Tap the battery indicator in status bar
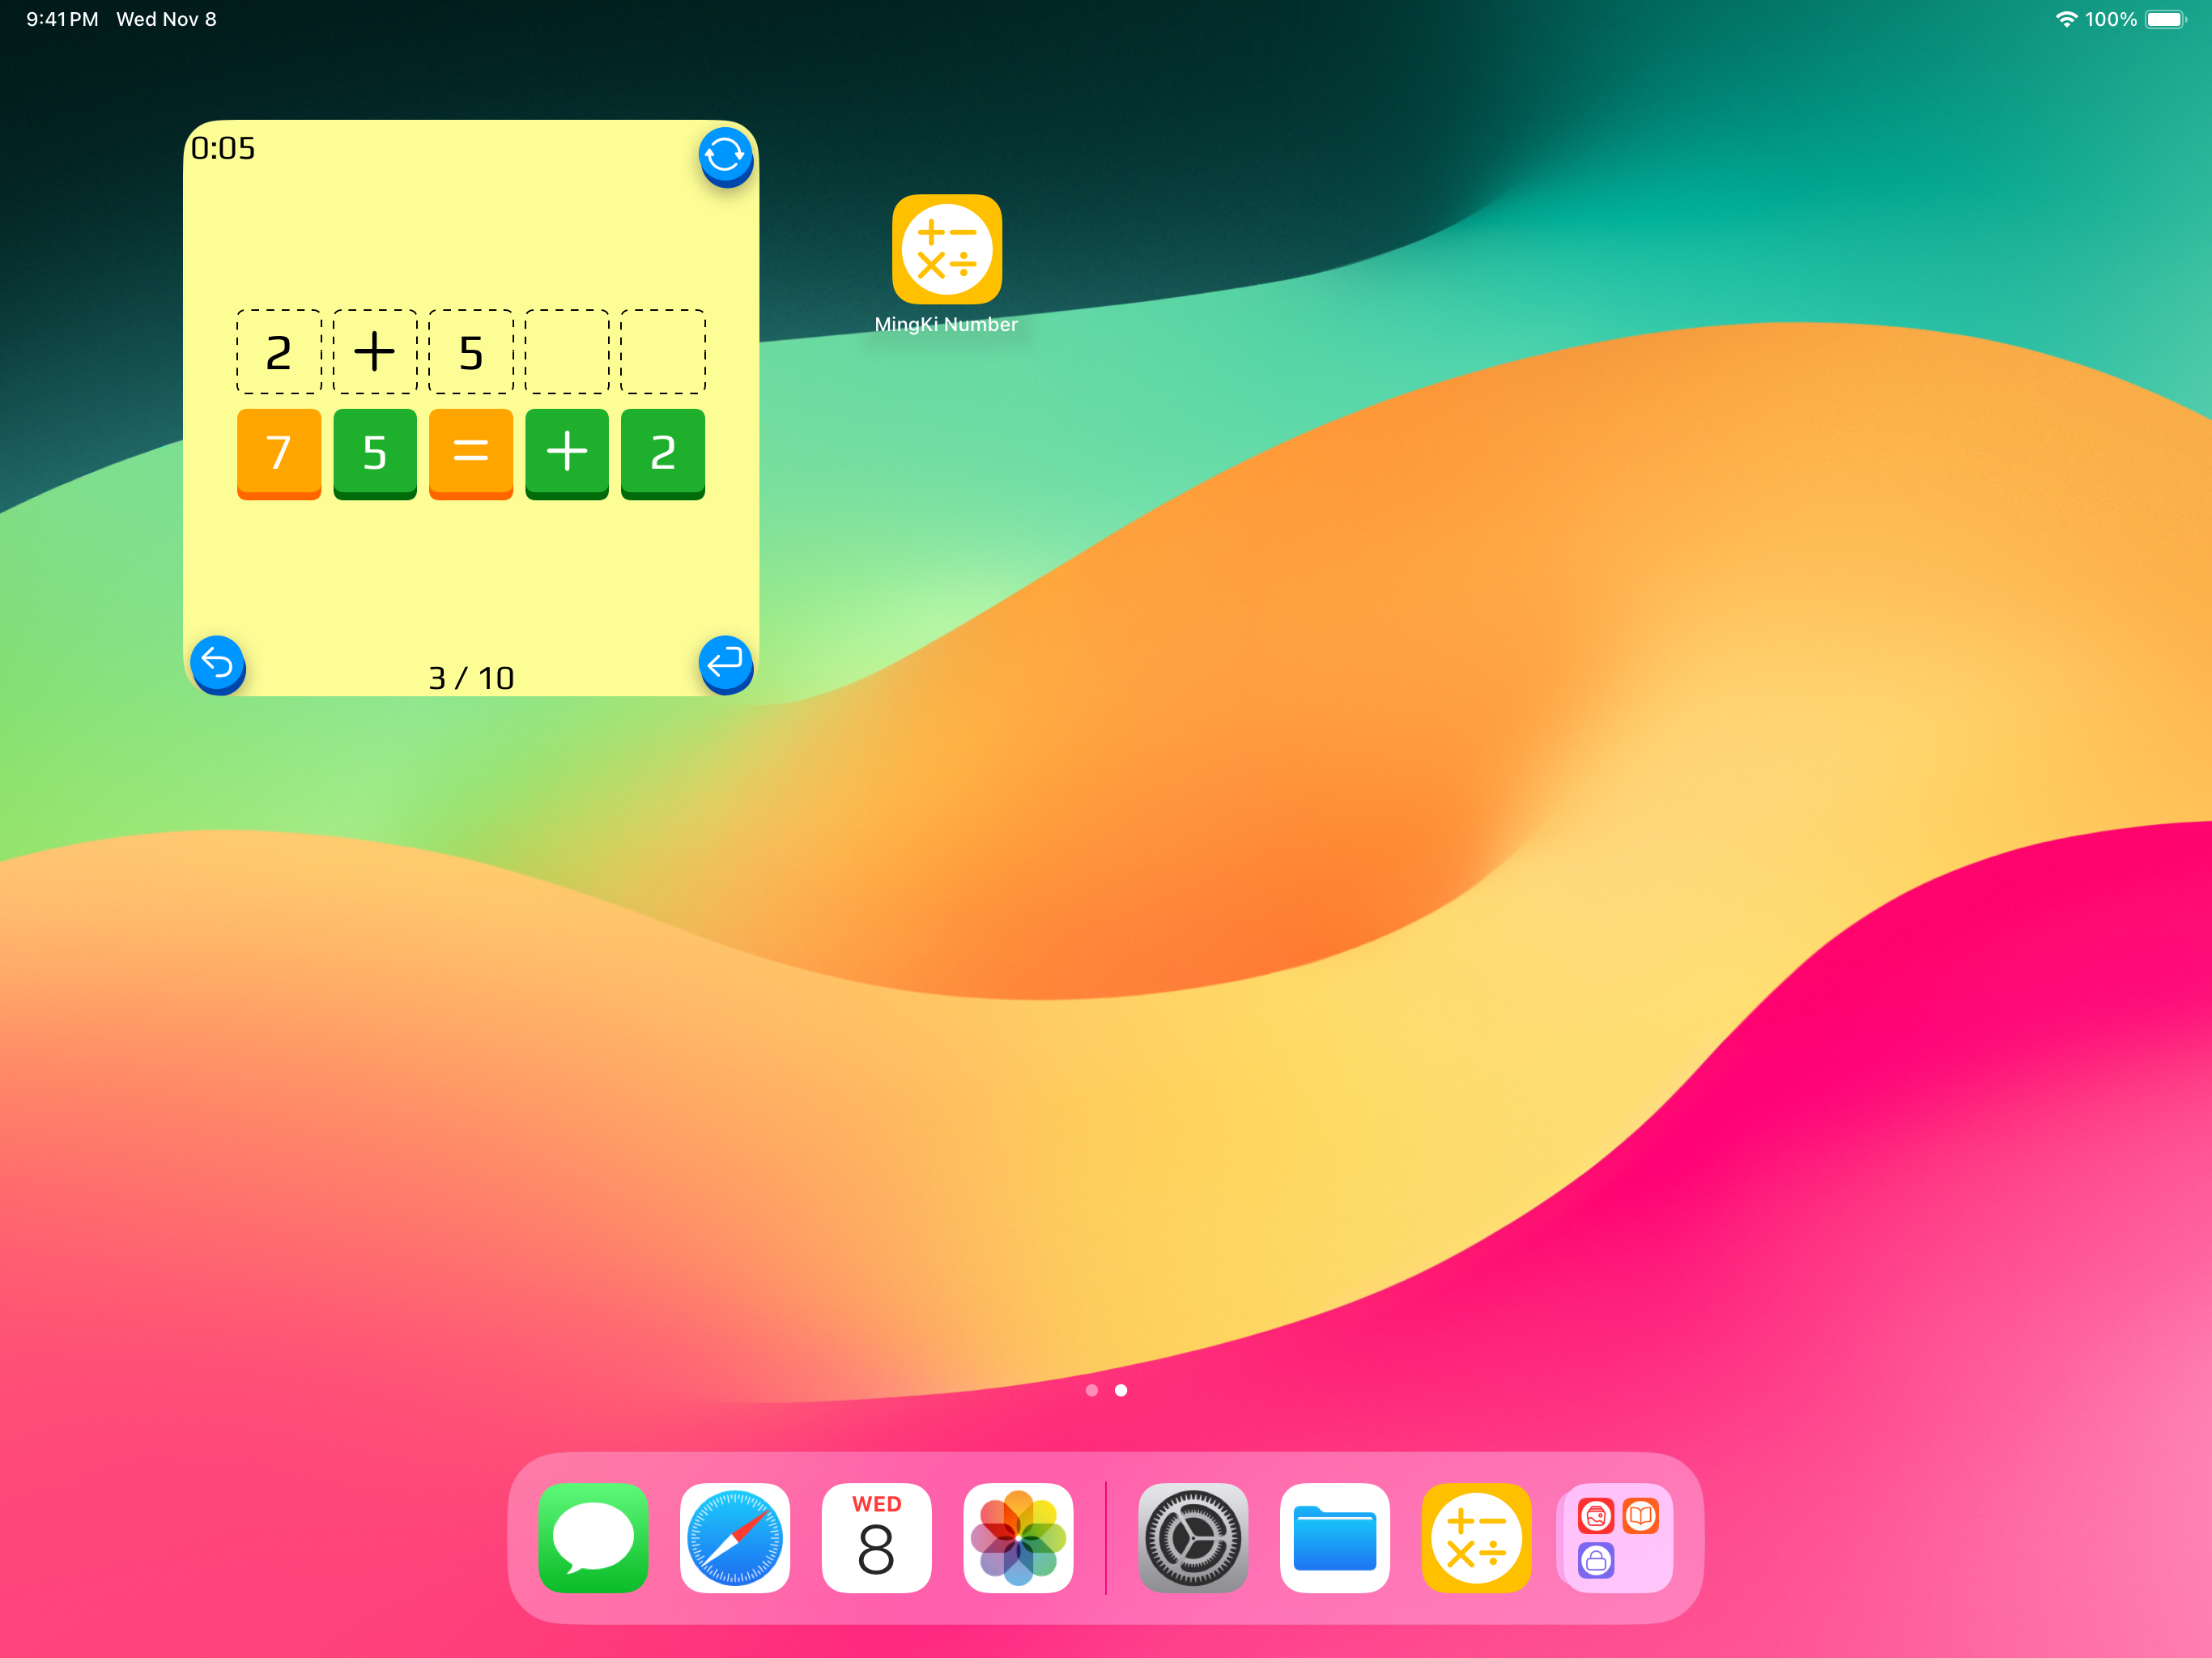 tap(2166, 19)
